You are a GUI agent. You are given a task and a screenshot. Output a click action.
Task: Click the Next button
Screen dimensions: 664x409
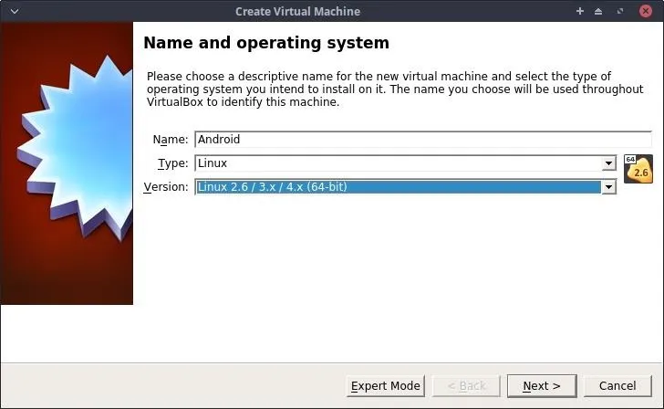[542, 385]
